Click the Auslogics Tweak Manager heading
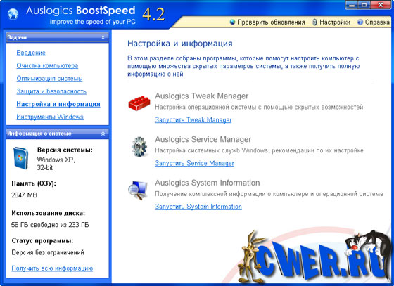The height and width of the screenshot is (286, 394). pyautogui.click(x=201, y=96)
